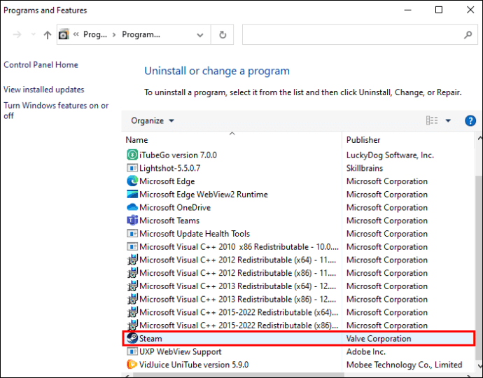This screenshot has width=483, height=378.
Task: Open the blue Help question mark
Action: (470, 120)
